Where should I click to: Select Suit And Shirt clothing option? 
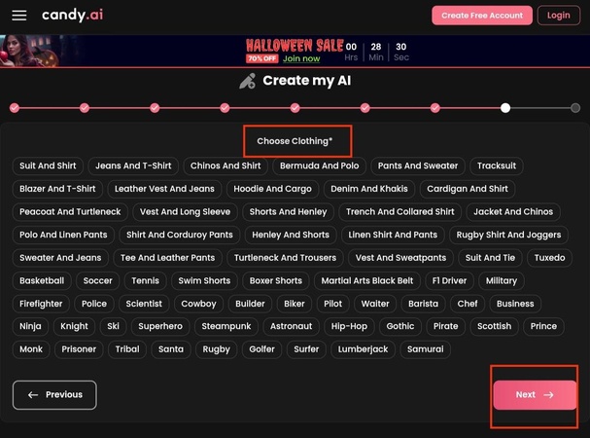[x=48, y=166]
